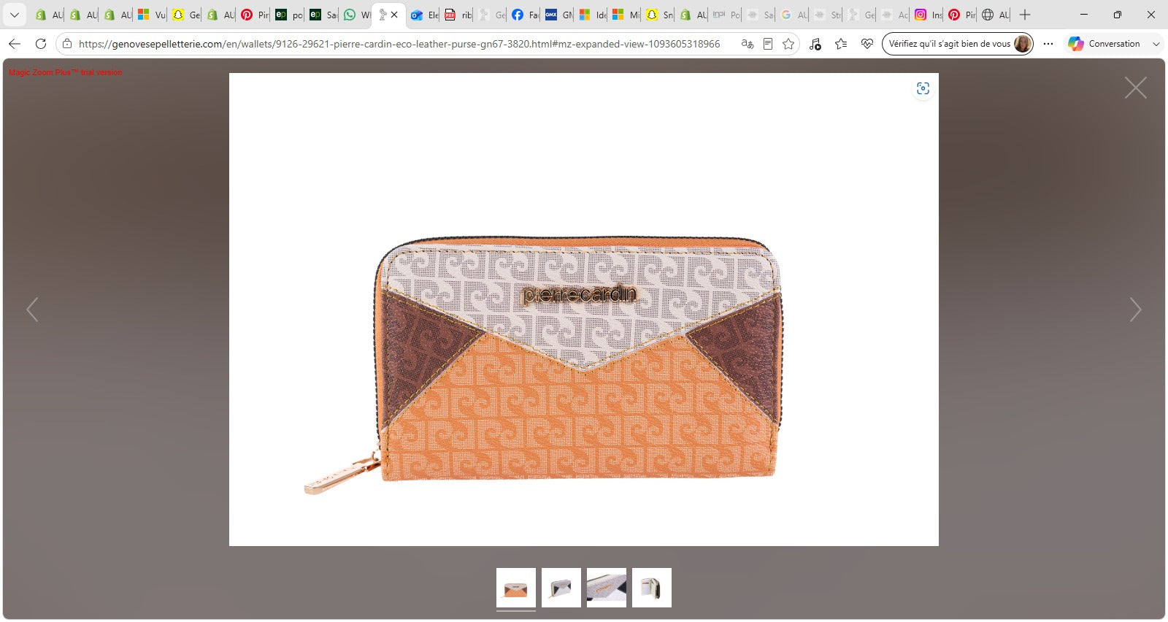The height and width of the screenshot is (622, 1168).
Task: Open the browser settings ellipsis menu
Action: (1048, 44)
